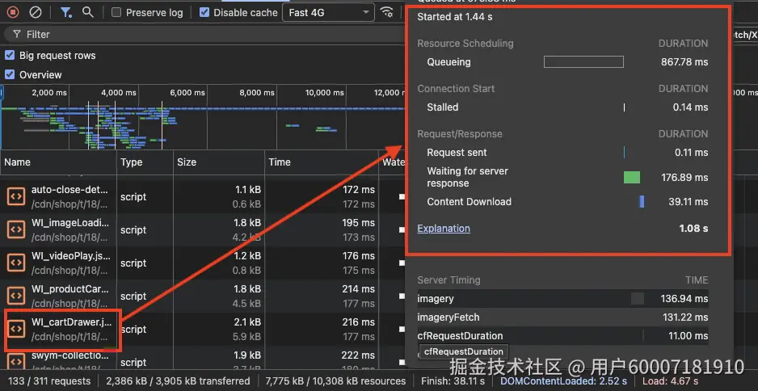Image resolution: width=758 pixels, height=391 pixels.
Task: Stop recording network log
Action: click(x=13, y=12)
